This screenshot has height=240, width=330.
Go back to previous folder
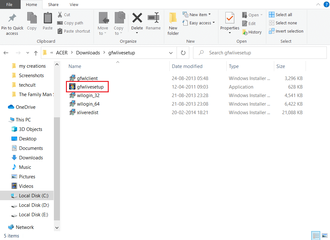(6, 53)
